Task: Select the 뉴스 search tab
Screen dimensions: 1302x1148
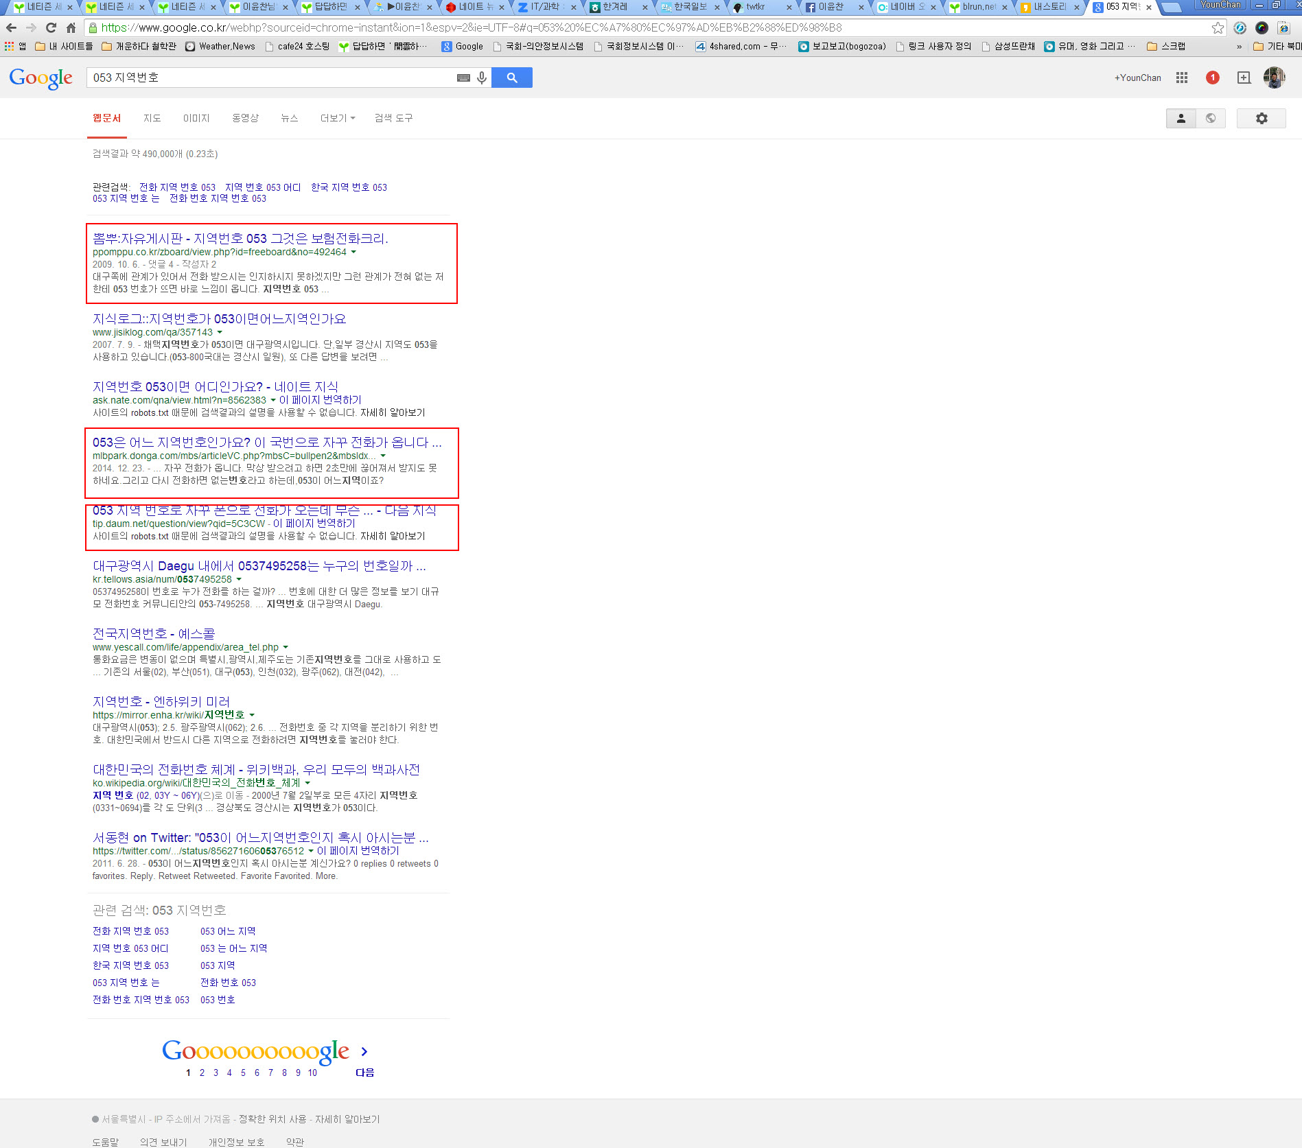Action: click(x=290, y=118)
